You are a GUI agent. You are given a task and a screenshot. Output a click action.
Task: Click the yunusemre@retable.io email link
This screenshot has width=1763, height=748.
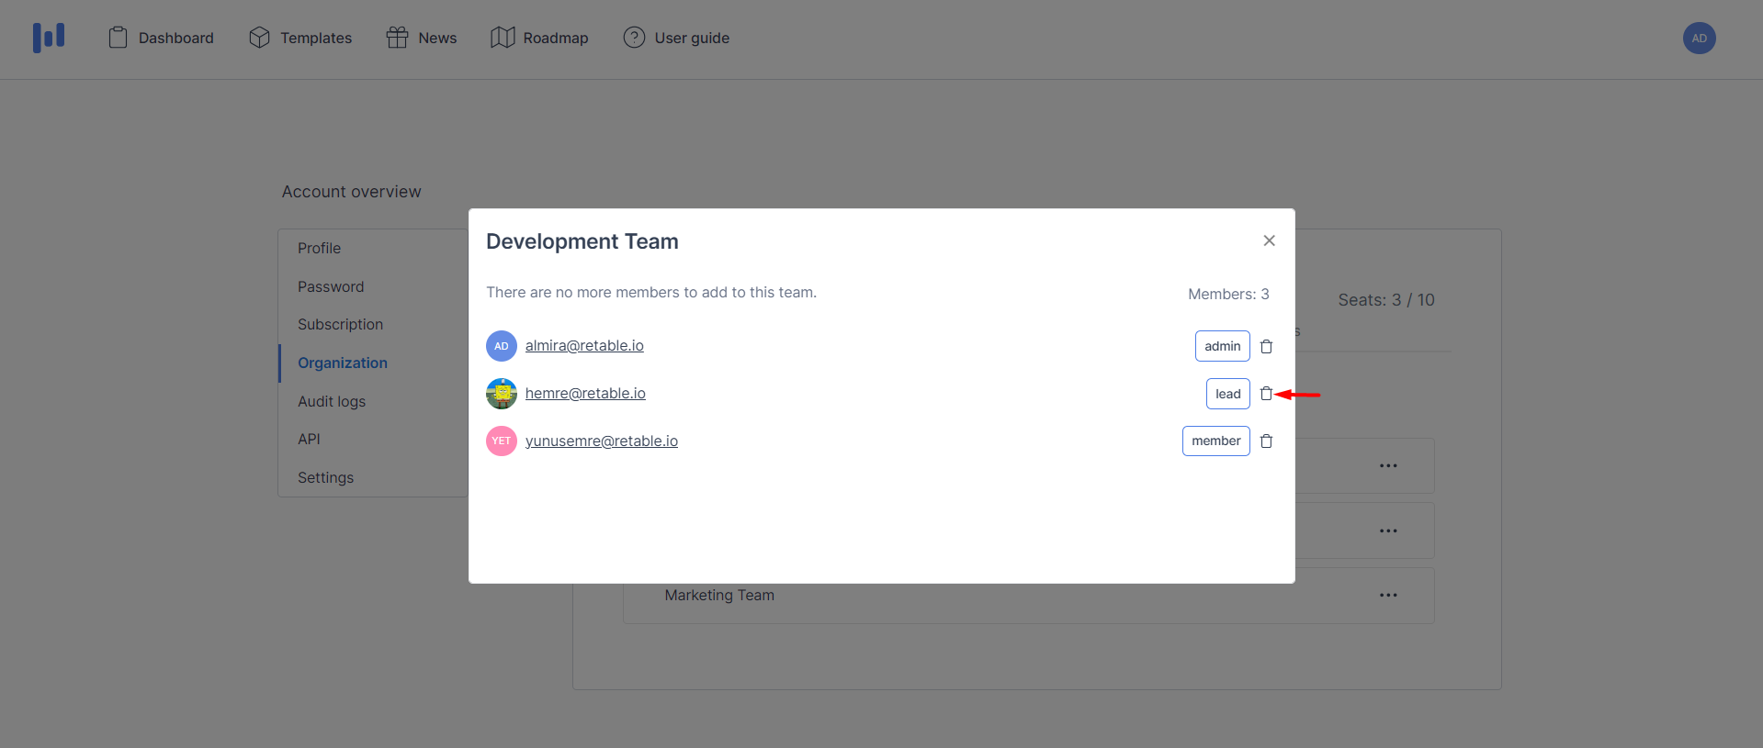tap(602, 441)
